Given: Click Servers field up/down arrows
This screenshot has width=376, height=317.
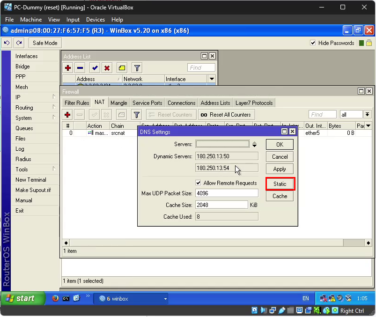Looking at the screenshot, I should (x=254, y=144).
